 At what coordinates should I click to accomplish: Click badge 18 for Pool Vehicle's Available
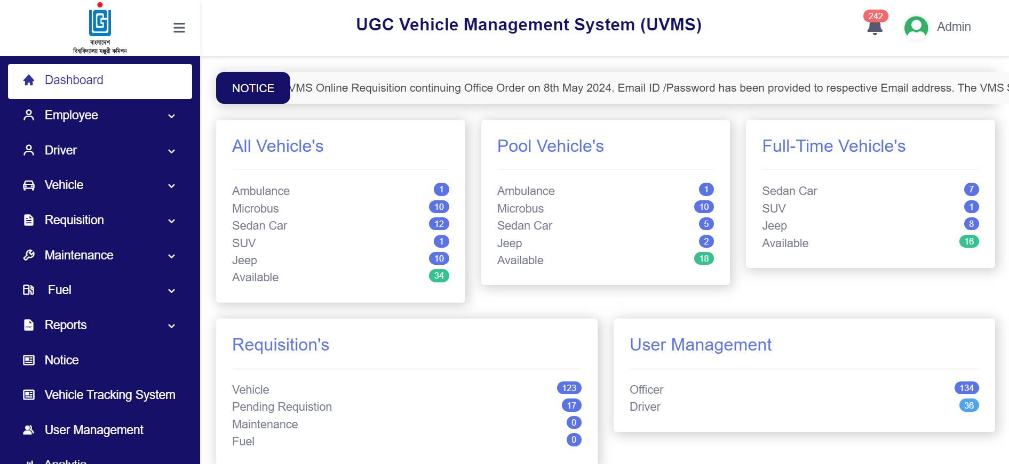(x=704, y=259)
